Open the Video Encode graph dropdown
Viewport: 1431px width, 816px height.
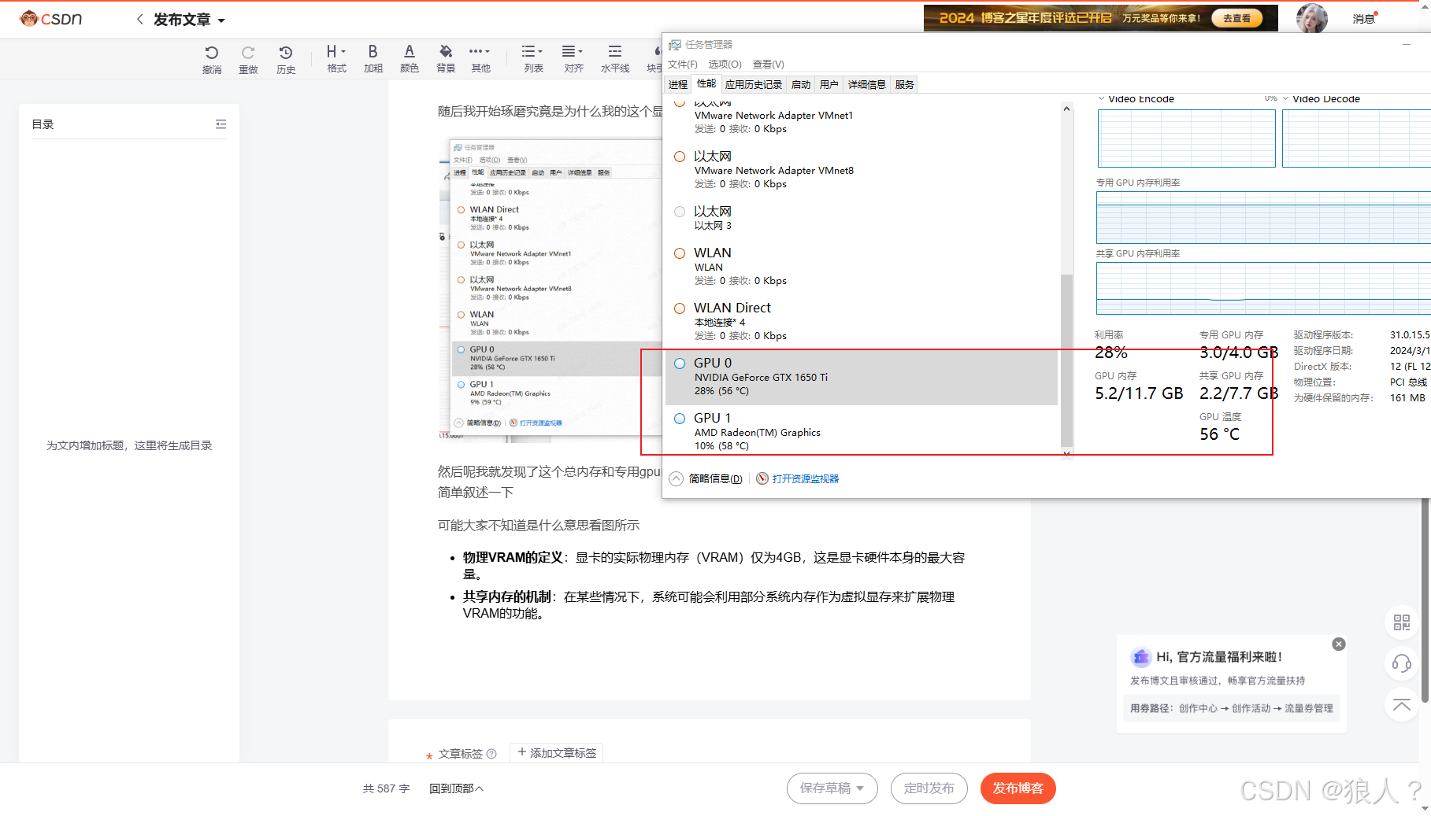pyautogui.click(x=1102, y=99)
